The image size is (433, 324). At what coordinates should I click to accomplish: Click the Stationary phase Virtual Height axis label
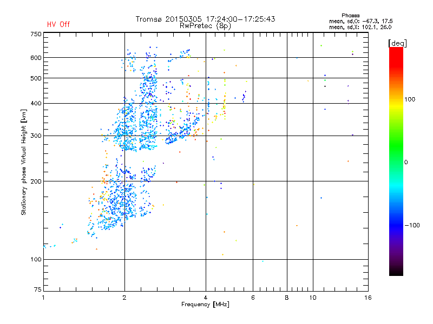tap(24, 162)
